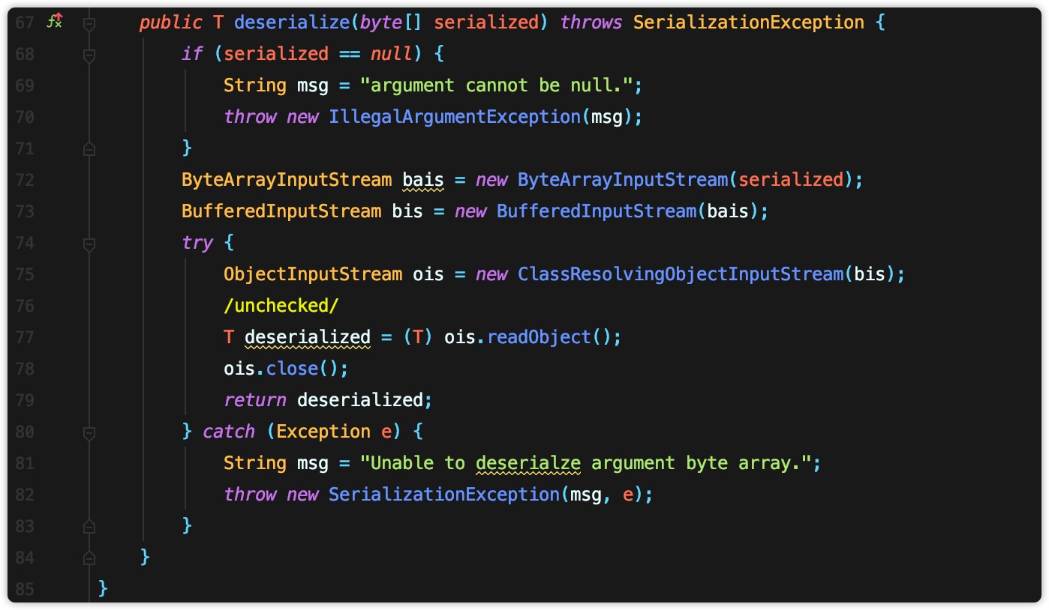Click SerializationException in the throws clause

tap(749, 22)
